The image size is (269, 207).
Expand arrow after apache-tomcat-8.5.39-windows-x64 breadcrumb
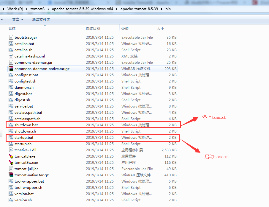point(117,9)
